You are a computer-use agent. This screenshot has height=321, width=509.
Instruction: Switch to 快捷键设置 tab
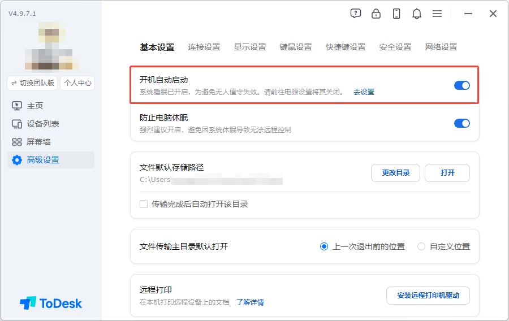[x=346, y=47]
